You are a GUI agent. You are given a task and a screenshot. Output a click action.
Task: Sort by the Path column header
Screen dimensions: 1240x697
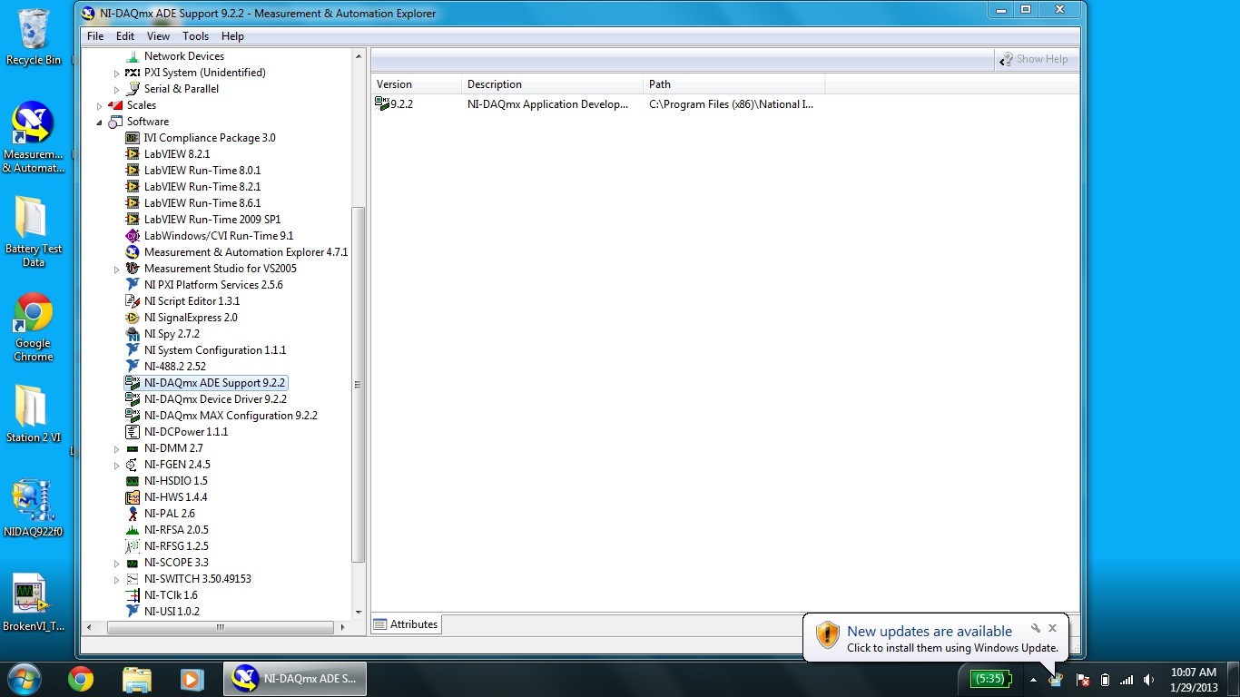(x=733, y=84)
